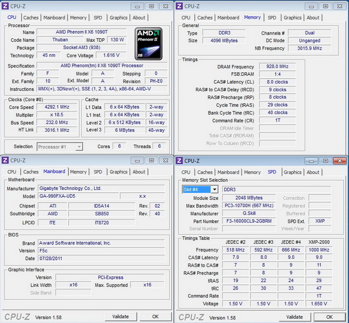Click the CPU-Z app icon in the Mainboard window title bar
Screen dimensions: 349x323
(5, 160)
